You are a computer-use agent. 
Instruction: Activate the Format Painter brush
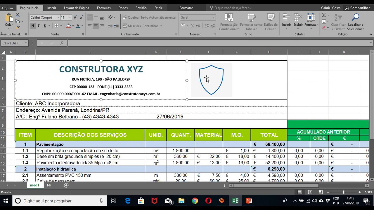pos(18,27)
